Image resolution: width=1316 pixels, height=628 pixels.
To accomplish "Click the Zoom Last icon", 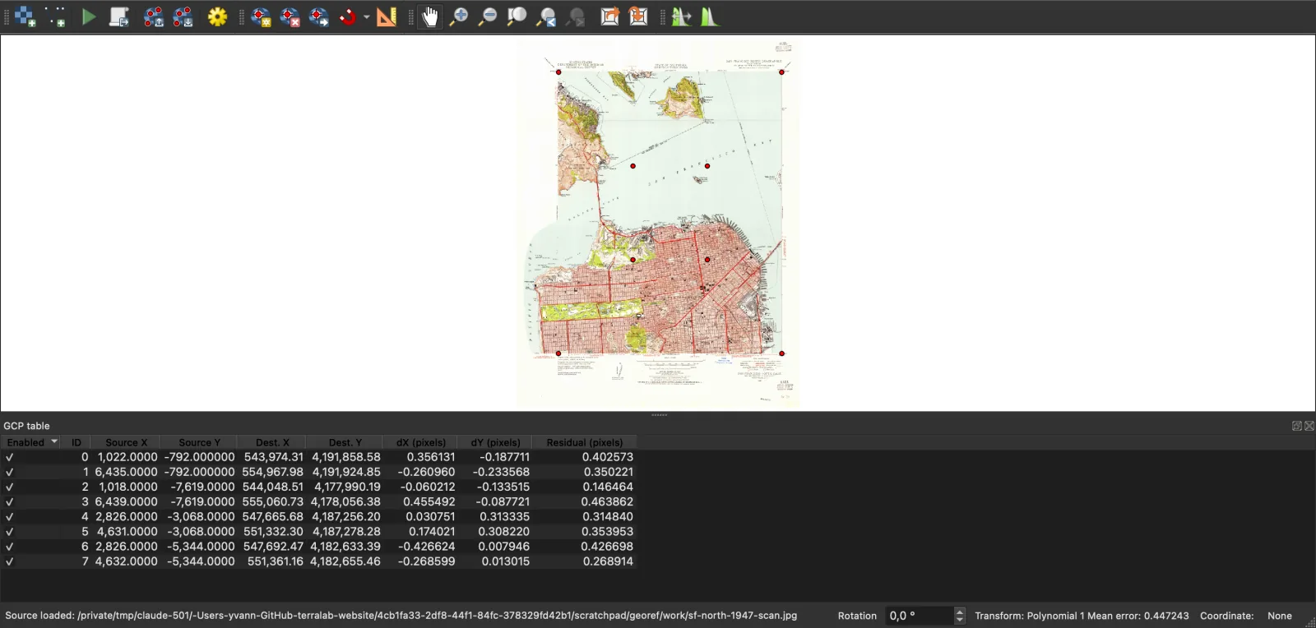I will (547, 16).
